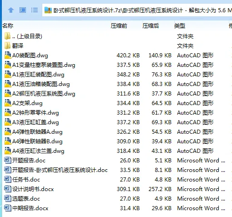Click file name 选题表.doc
Screen dimensions: 232x217
(x=26, y=199)
